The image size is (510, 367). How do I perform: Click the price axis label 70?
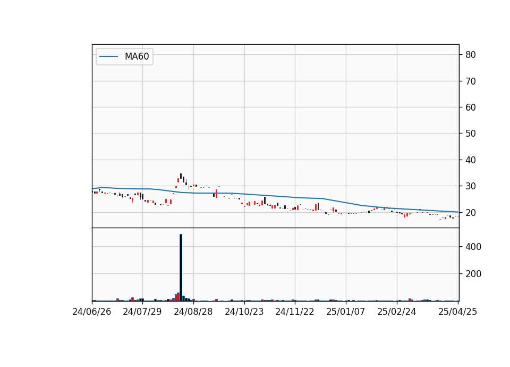coord(470,81)
